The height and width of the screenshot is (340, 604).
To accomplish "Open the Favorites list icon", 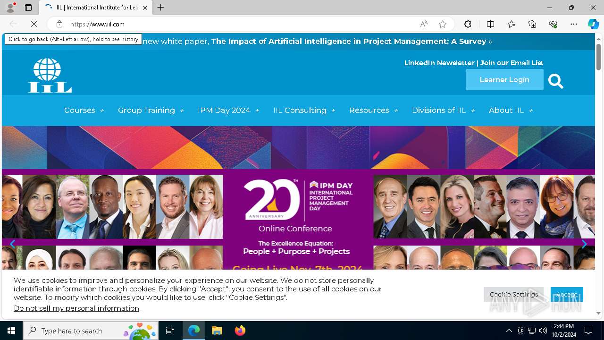I will click(512, 24).
